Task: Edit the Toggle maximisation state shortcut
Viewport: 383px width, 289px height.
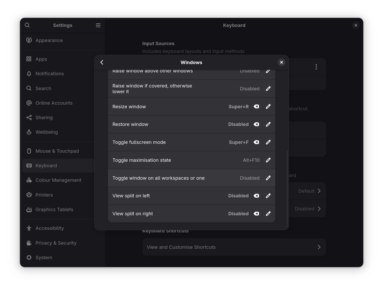Action: (x=268, y=160)
